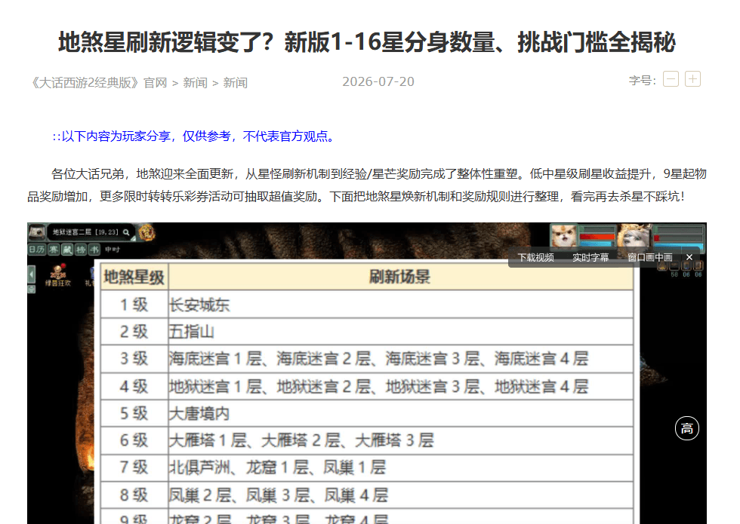Decrease font size with the minus icon
This screenshot has width=740, height=524.
[x=671, y=78]
